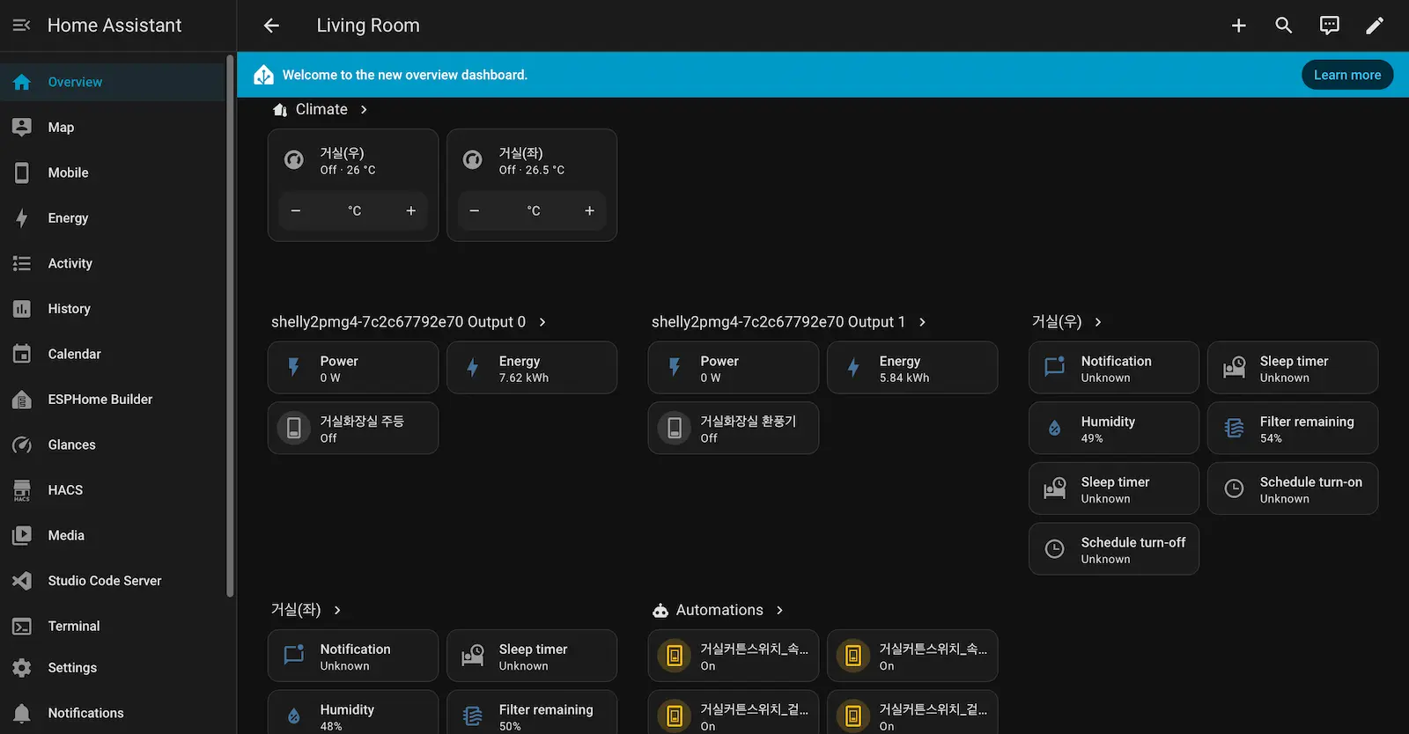This screenshot has height=734, width=1409.
Task: Open Notification tile in 거실(좌) group
Action: tap(353, 656)
